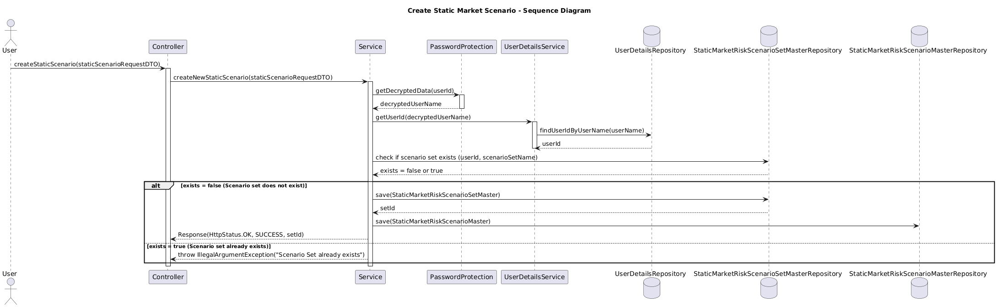Click the Response(HttpStatus.OK, SUCCESS, setId) label
997x307 pixels.
click(x=241, y=235)
